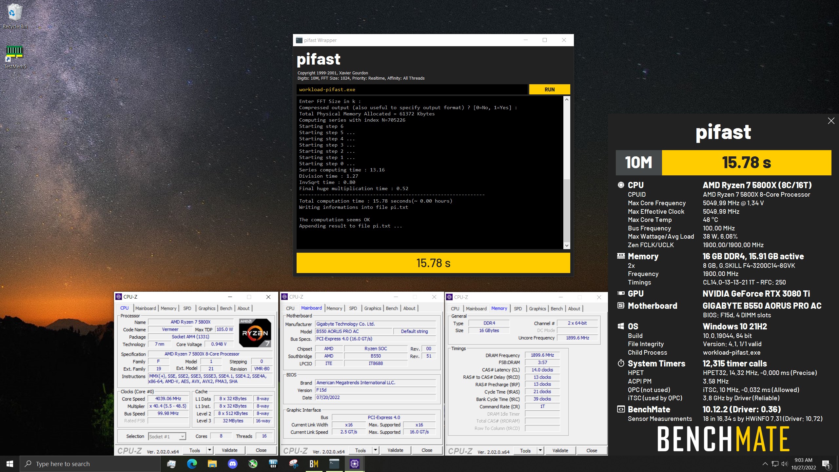Open the About tab in third CPU-Z window

[x=574, y=308]
